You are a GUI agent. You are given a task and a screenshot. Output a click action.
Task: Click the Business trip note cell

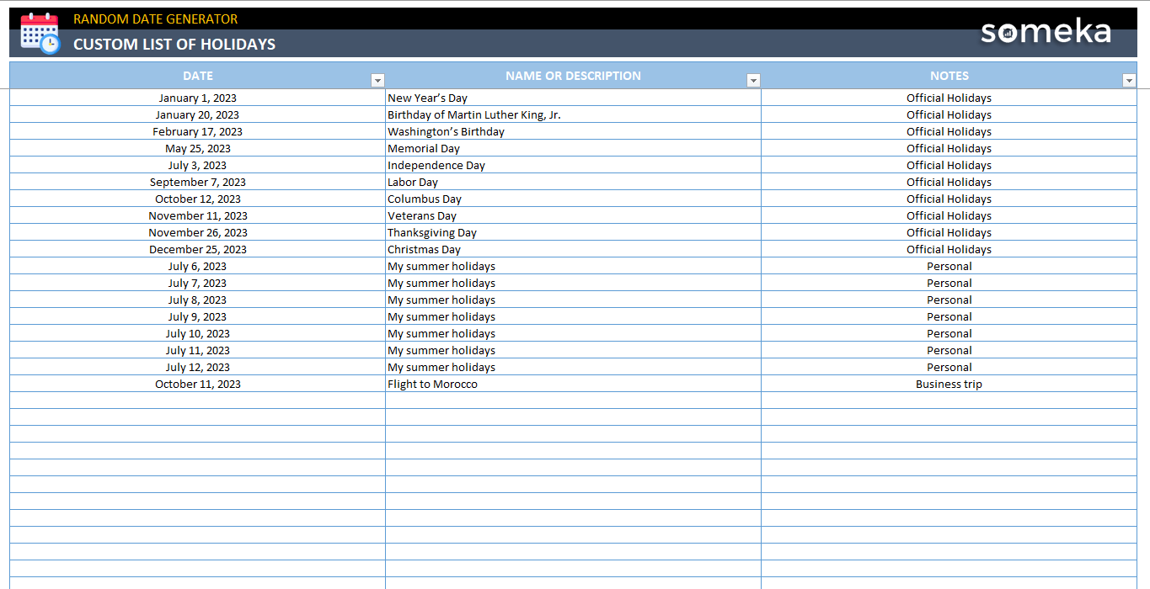click(x=949, y=384)
